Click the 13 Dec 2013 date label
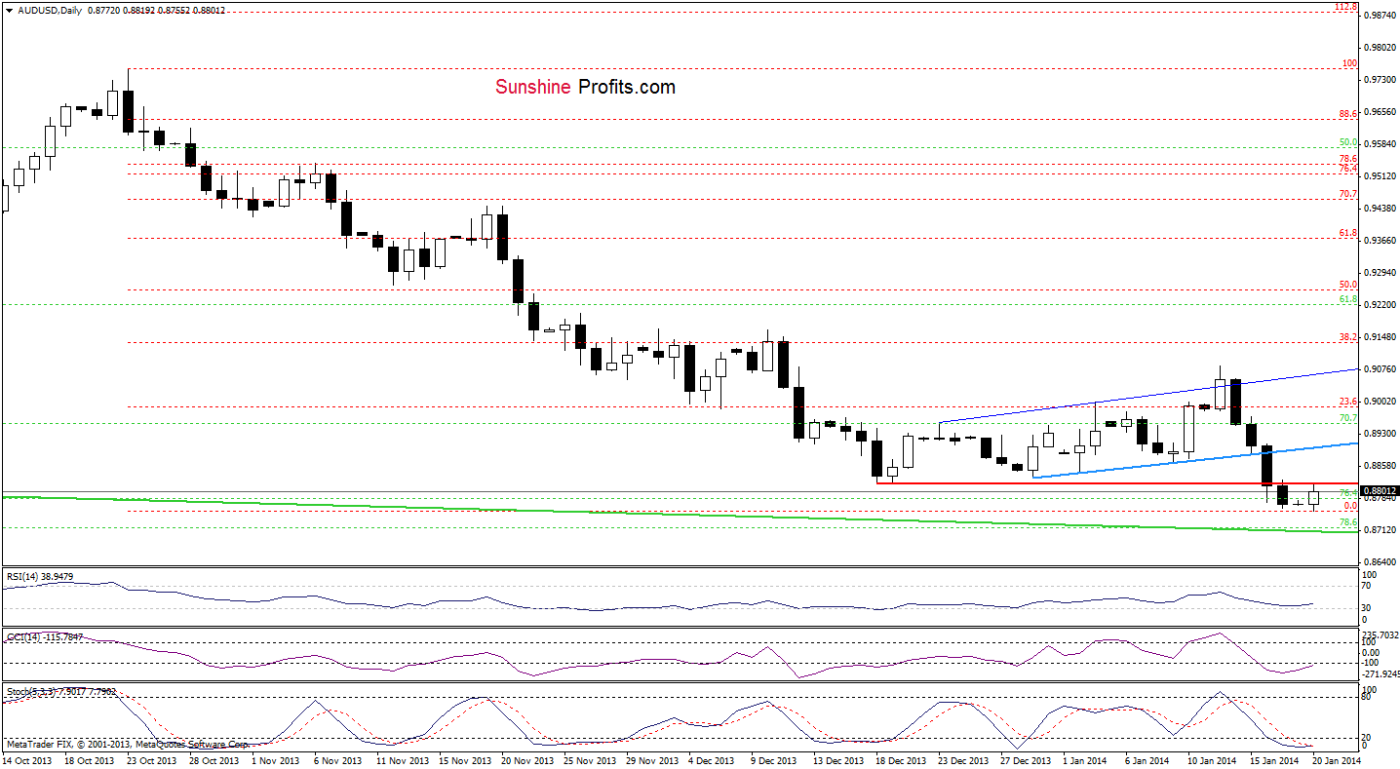 [837, 760]
